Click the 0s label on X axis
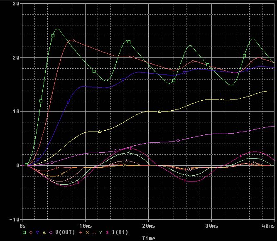 [22, 226]
